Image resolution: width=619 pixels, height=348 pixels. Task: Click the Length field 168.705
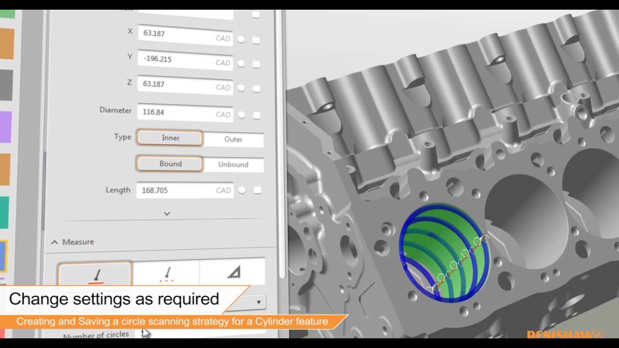tap(185, 190)
